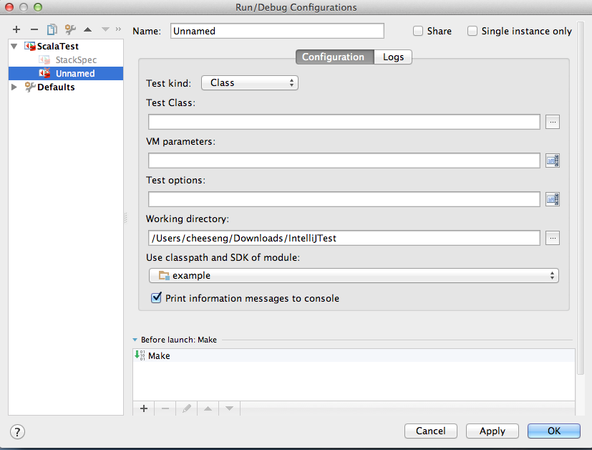Expand the Defaults node
Viewport: 592px width, 450px height.
[x=14, y=87]
